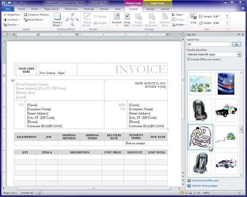Expand the Recolor dropdown
The width and height of the screenshot is (247, 197).
tap(11, 25)
